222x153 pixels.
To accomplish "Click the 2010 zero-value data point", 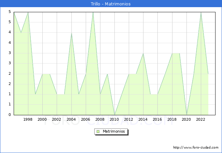I will (115, 115).
